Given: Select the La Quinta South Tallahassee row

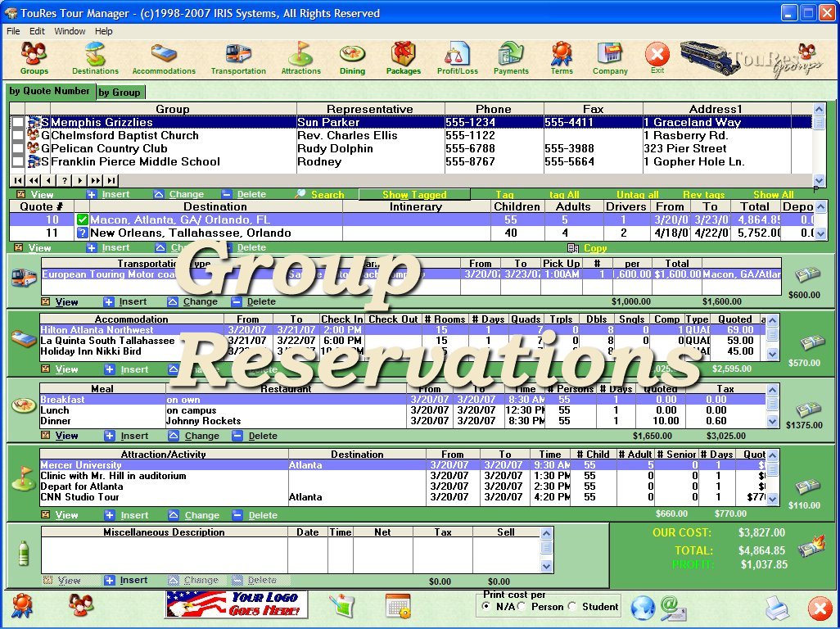Looking at the screenshot, I should (402, 341).
